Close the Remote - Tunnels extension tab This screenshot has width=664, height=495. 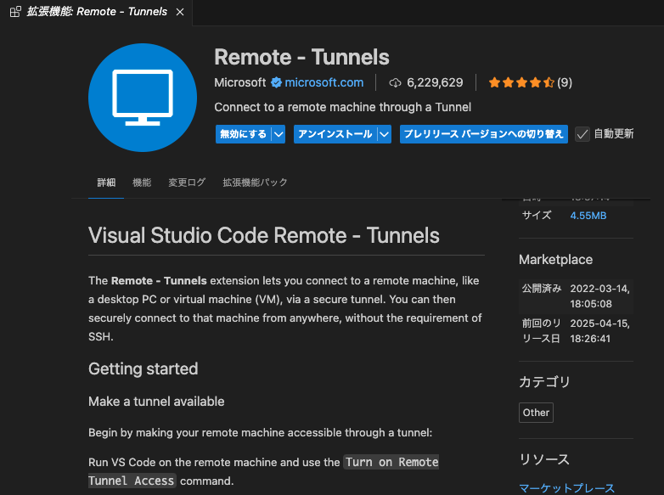[180, 12]
